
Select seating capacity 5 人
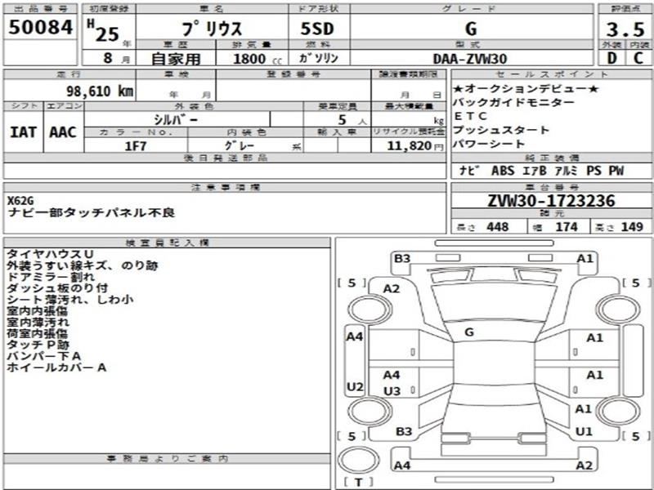coord(352,120)
